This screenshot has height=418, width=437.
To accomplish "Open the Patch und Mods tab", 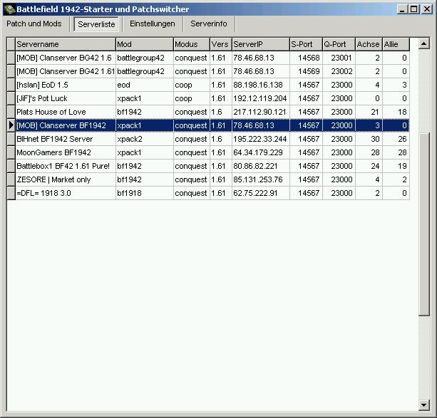I will [34, 23].
